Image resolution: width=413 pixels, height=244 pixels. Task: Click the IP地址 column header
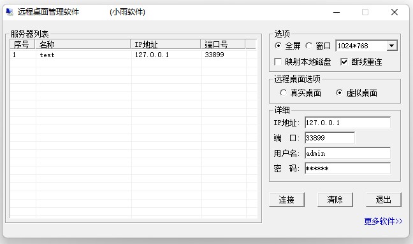coord(166,44)
